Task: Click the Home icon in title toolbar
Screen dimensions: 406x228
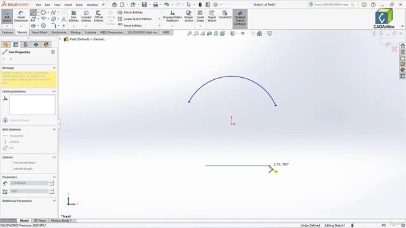Action: pos(114,4)
